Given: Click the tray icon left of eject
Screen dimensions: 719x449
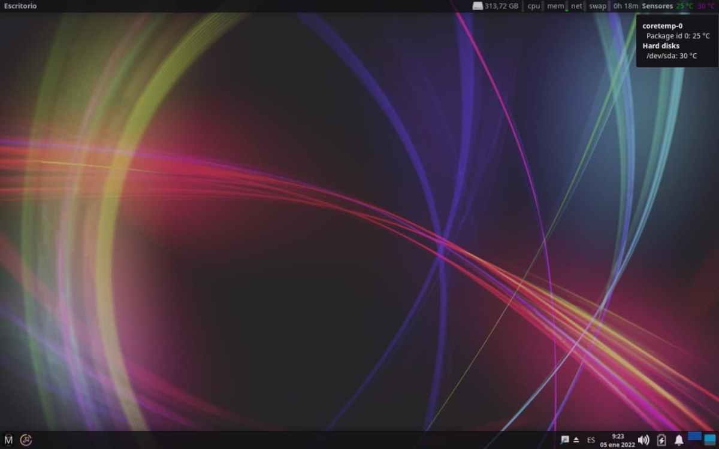Looking at the screenshot, I should 564,439.
